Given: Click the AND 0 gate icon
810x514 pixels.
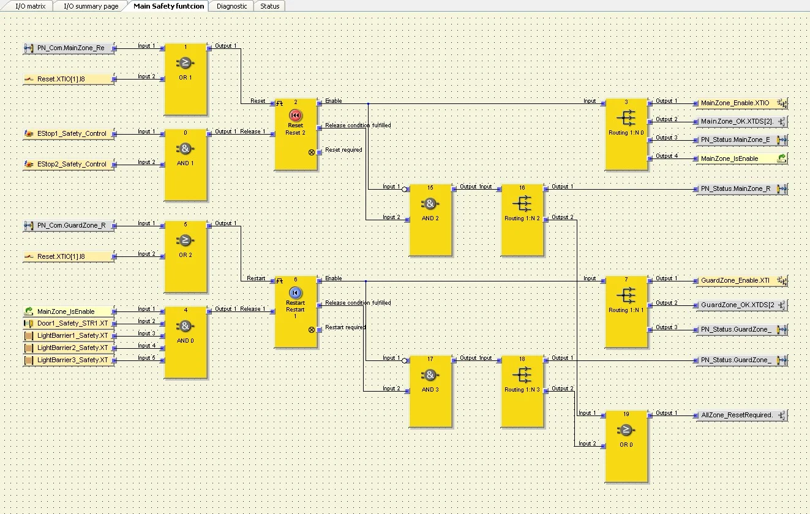Looking at the screenshot, I should (185, 326).
